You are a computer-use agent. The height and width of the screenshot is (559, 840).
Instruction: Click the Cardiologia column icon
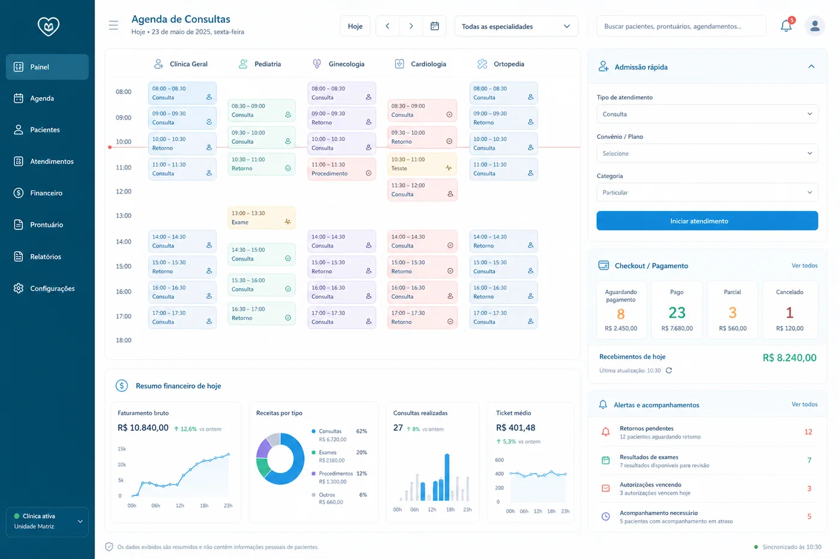pos(400,64)
